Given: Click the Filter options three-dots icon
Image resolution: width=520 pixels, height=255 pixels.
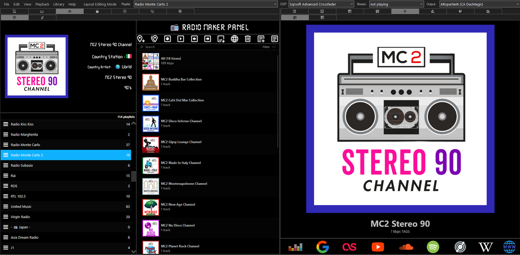Looking at the screenshot, I should [x=274, y=47].
